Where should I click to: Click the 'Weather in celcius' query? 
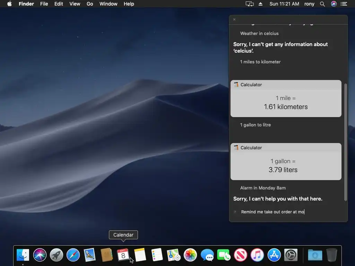(259, 34)
